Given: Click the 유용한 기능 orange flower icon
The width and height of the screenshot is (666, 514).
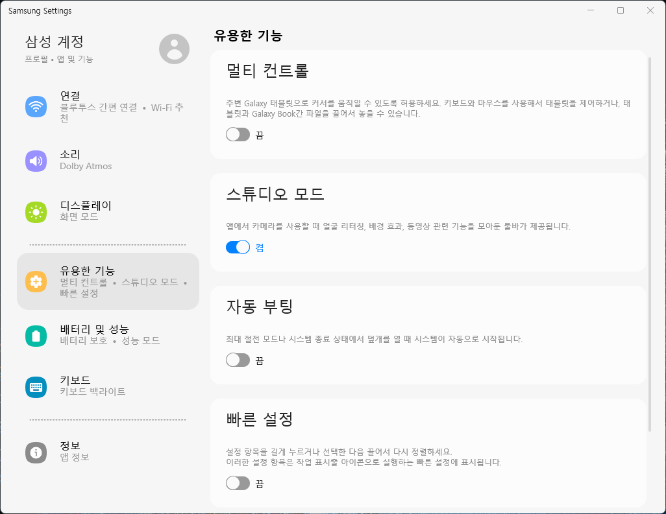Looking at the screenshot, I should 36,281.
